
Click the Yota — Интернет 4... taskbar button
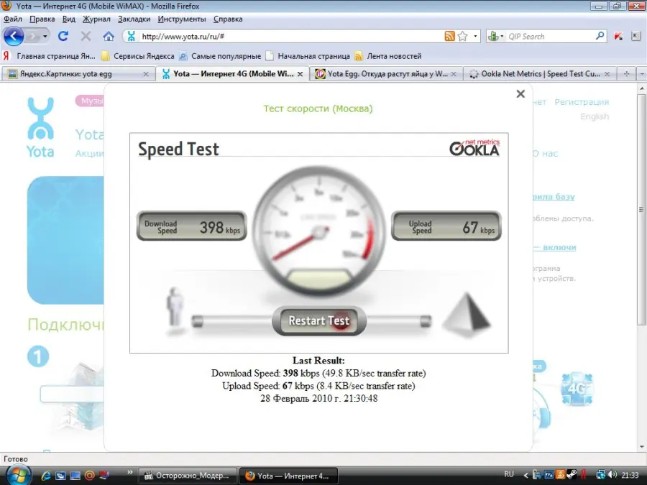tap(288, 476)
